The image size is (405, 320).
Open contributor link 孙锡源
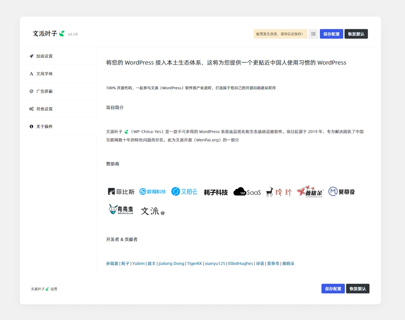[112, 264]
